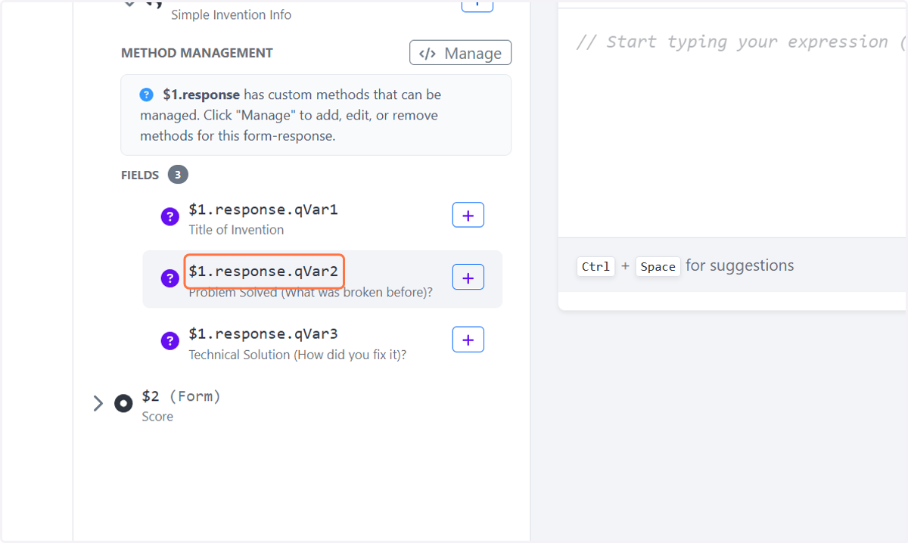Viewport: 908px width, 543px height.
Task: Add $1.response.qVar2 with its plus button
Action: [468, 278]
